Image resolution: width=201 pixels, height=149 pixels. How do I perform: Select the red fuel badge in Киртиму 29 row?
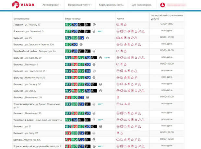[75, 58]
